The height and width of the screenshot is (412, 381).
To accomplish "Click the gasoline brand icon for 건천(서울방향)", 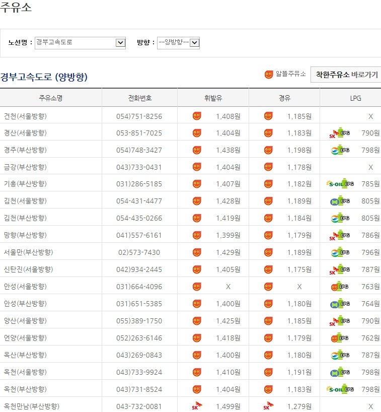I will coord(197,116).
